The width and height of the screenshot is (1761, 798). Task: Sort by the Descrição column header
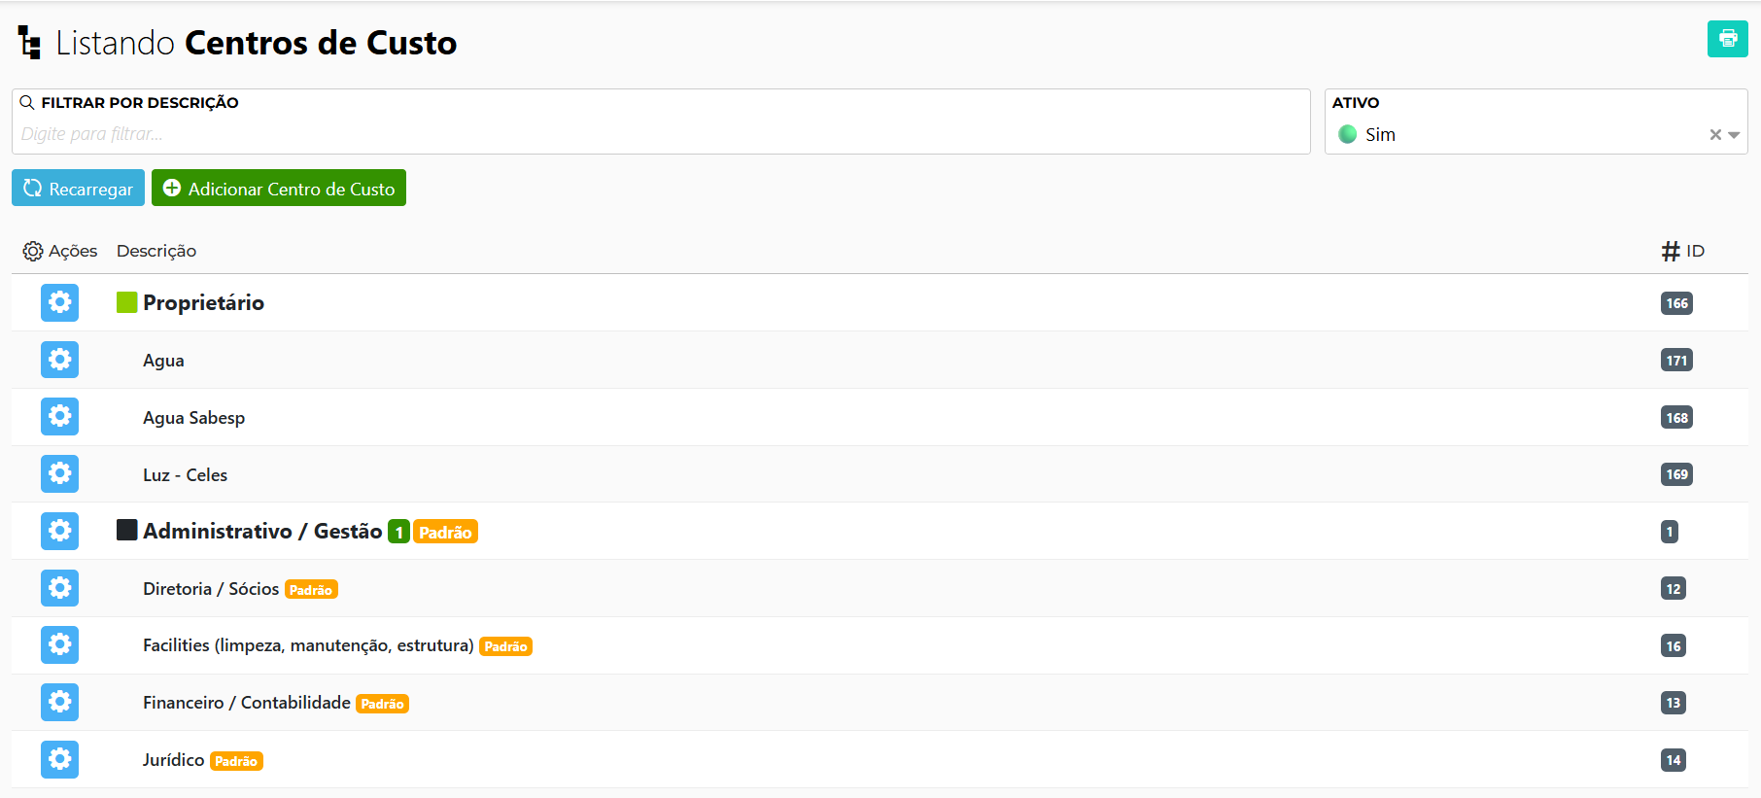156,251
